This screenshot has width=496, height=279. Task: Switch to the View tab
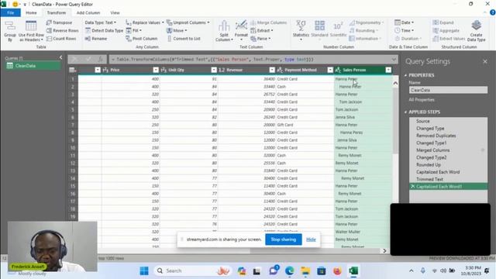click(115, 12)
